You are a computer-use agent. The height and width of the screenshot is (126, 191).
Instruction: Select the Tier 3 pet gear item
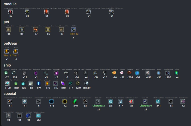point(7,51)
